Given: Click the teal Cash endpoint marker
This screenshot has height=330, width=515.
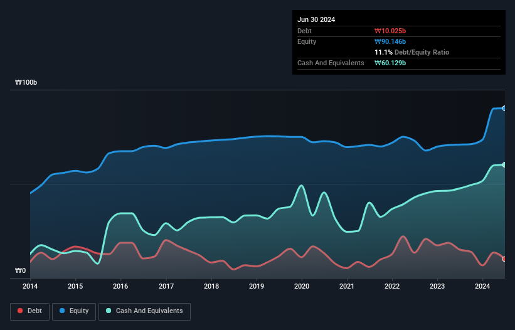Looking at the screenshot, I should (x=504, y=165).
